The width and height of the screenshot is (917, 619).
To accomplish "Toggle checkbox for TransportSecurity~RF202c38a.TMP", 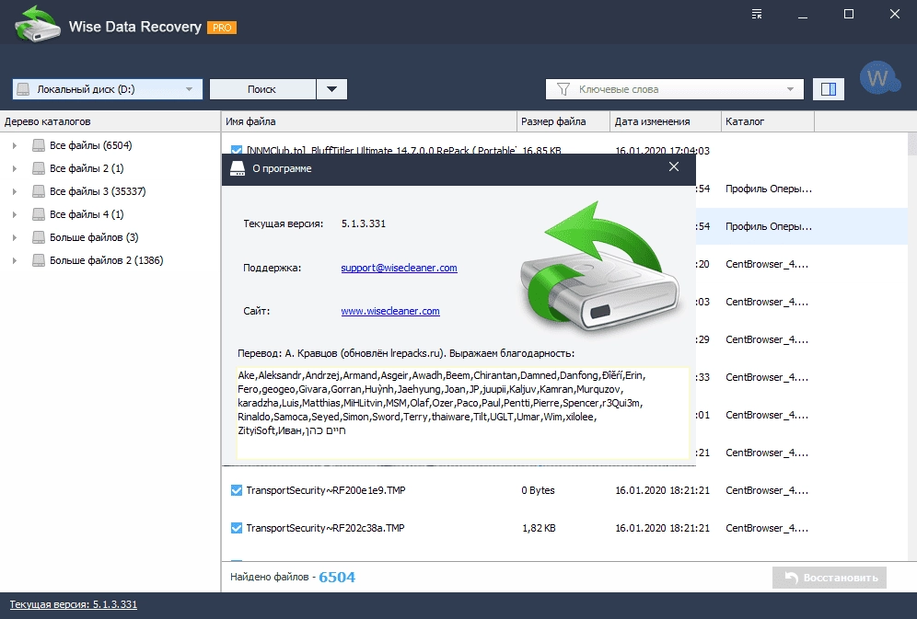I will pyautogui.click(x=237, y=528).
